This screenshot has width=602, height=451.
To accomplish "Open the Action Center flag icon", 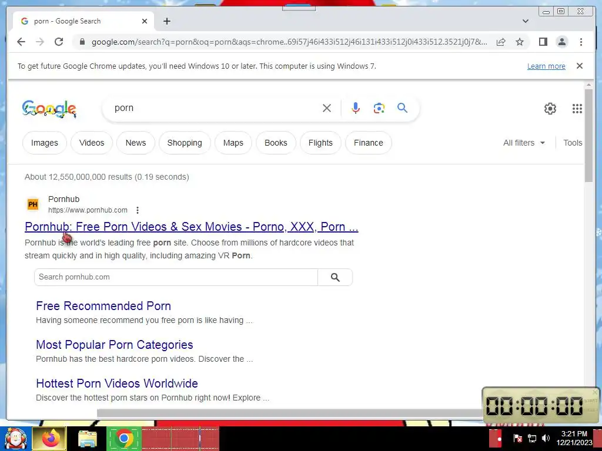I will pyautogui.click(x=517, y=438).
